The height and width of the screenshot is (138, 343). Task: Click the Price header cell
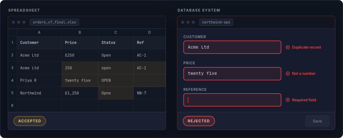point(80,42)
